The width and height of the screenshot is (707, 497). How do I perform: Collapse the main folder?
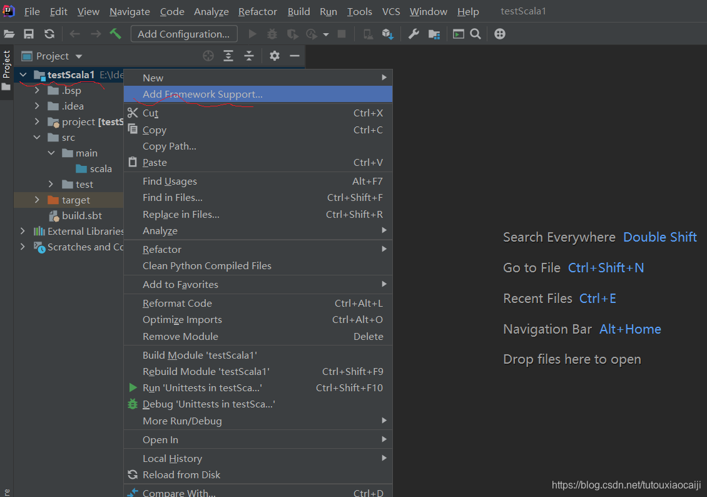51,153
